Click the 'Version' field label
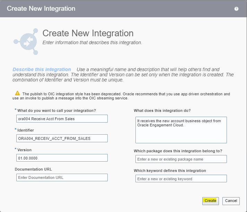Screen dimensions: 247x212 tap(24, 150)
